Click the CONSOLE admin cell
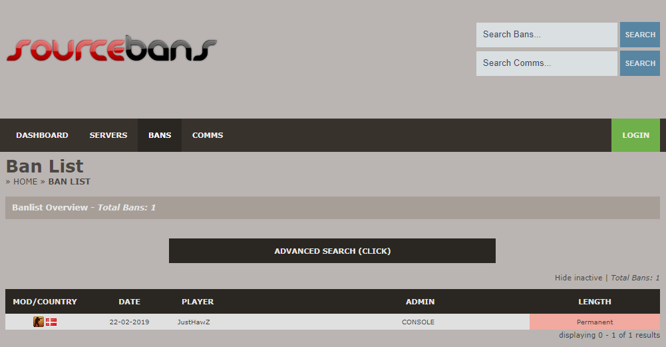 (418, 322)
